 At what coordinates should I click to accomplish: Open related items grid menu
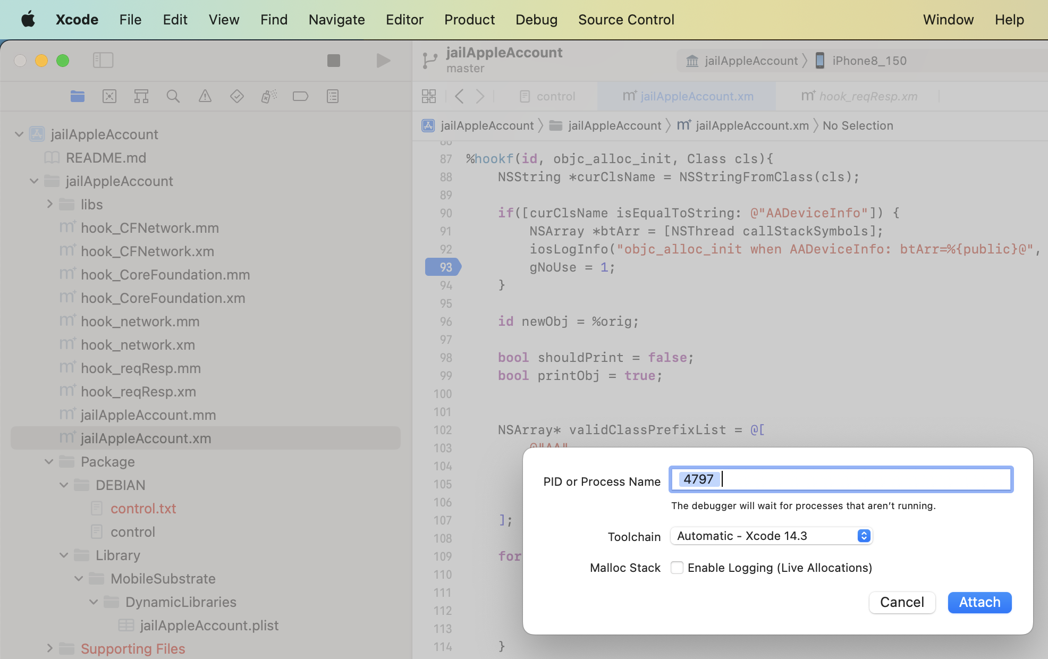point(429,96)
